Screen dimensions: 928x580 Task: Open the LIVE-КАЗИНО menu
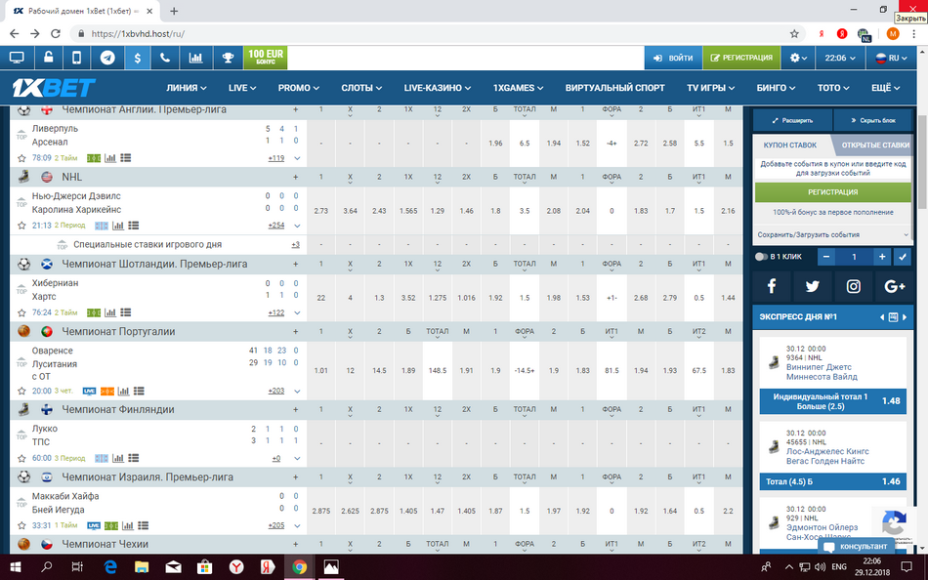pos(438,88)
